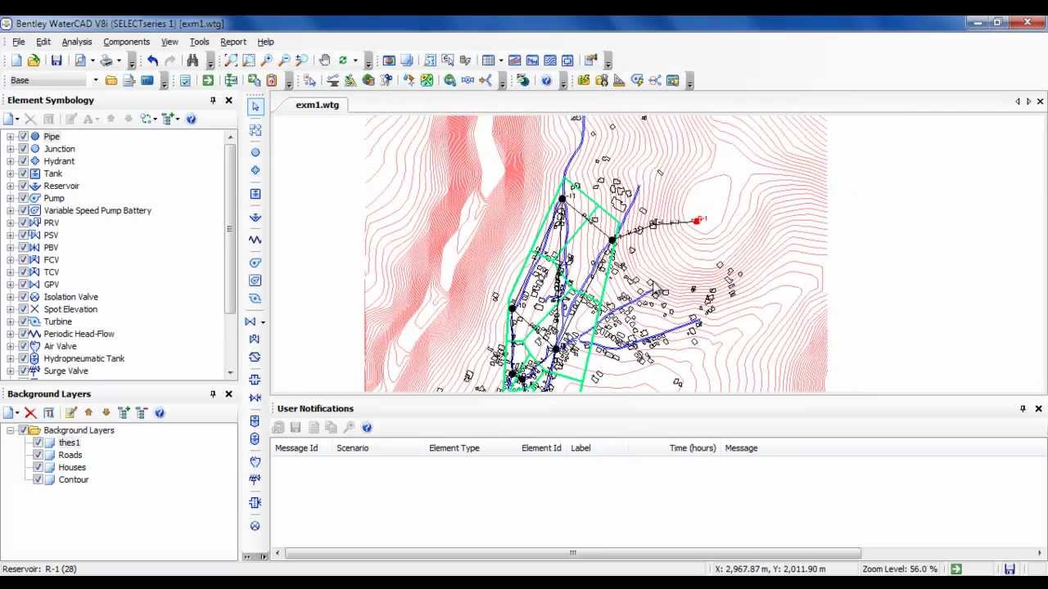Open Background Layers help icon
Screen dimensions: 1048x589
click(x=160, y=413)
